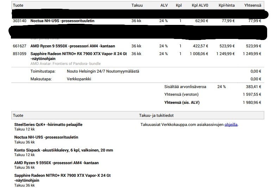Click Sapphire Radeon NITRO+ name in order table
The image size is (277, 188).
point(78,56)
